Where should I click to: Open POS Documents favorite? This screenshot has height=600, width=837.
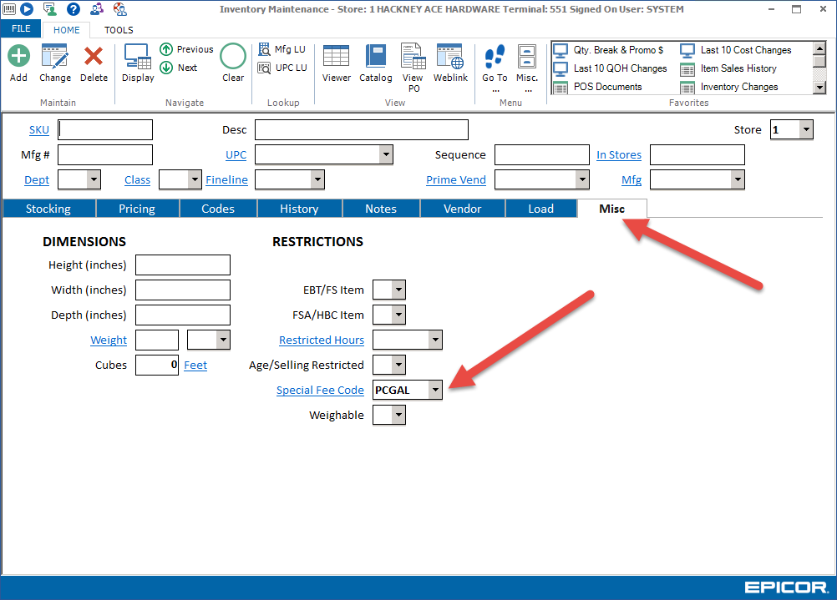click(x=598, y=87)
